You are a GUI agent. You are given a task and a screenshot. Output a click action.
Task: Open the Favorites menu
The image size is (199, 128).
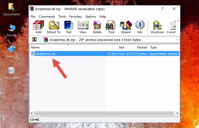pos(75,17)
